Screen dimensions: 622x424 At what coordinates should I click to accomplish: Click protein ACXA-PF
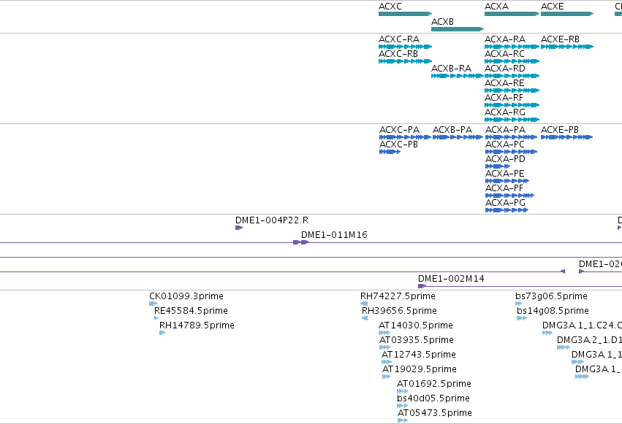tap(509, 196)
